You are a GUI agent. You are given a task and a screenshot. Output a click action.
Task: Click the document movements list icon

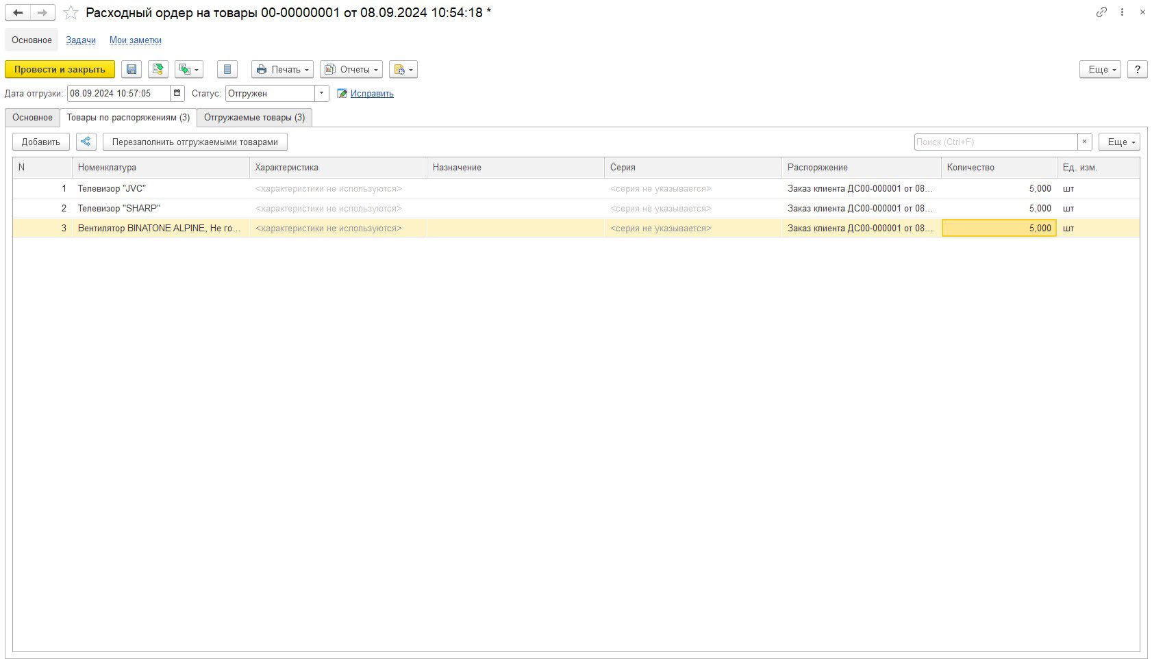tap(227, 69)
